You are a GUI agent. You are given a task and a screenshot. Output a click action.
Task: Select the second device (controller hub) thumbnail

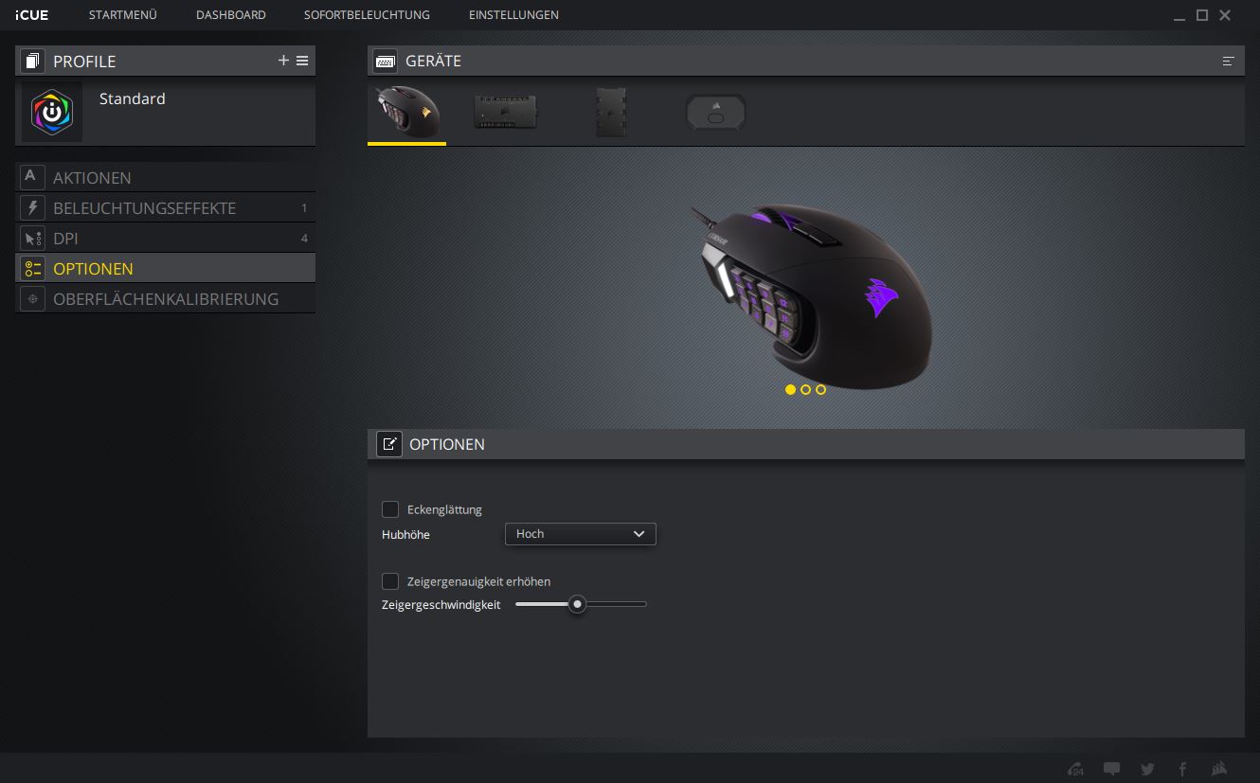[506, 112]
